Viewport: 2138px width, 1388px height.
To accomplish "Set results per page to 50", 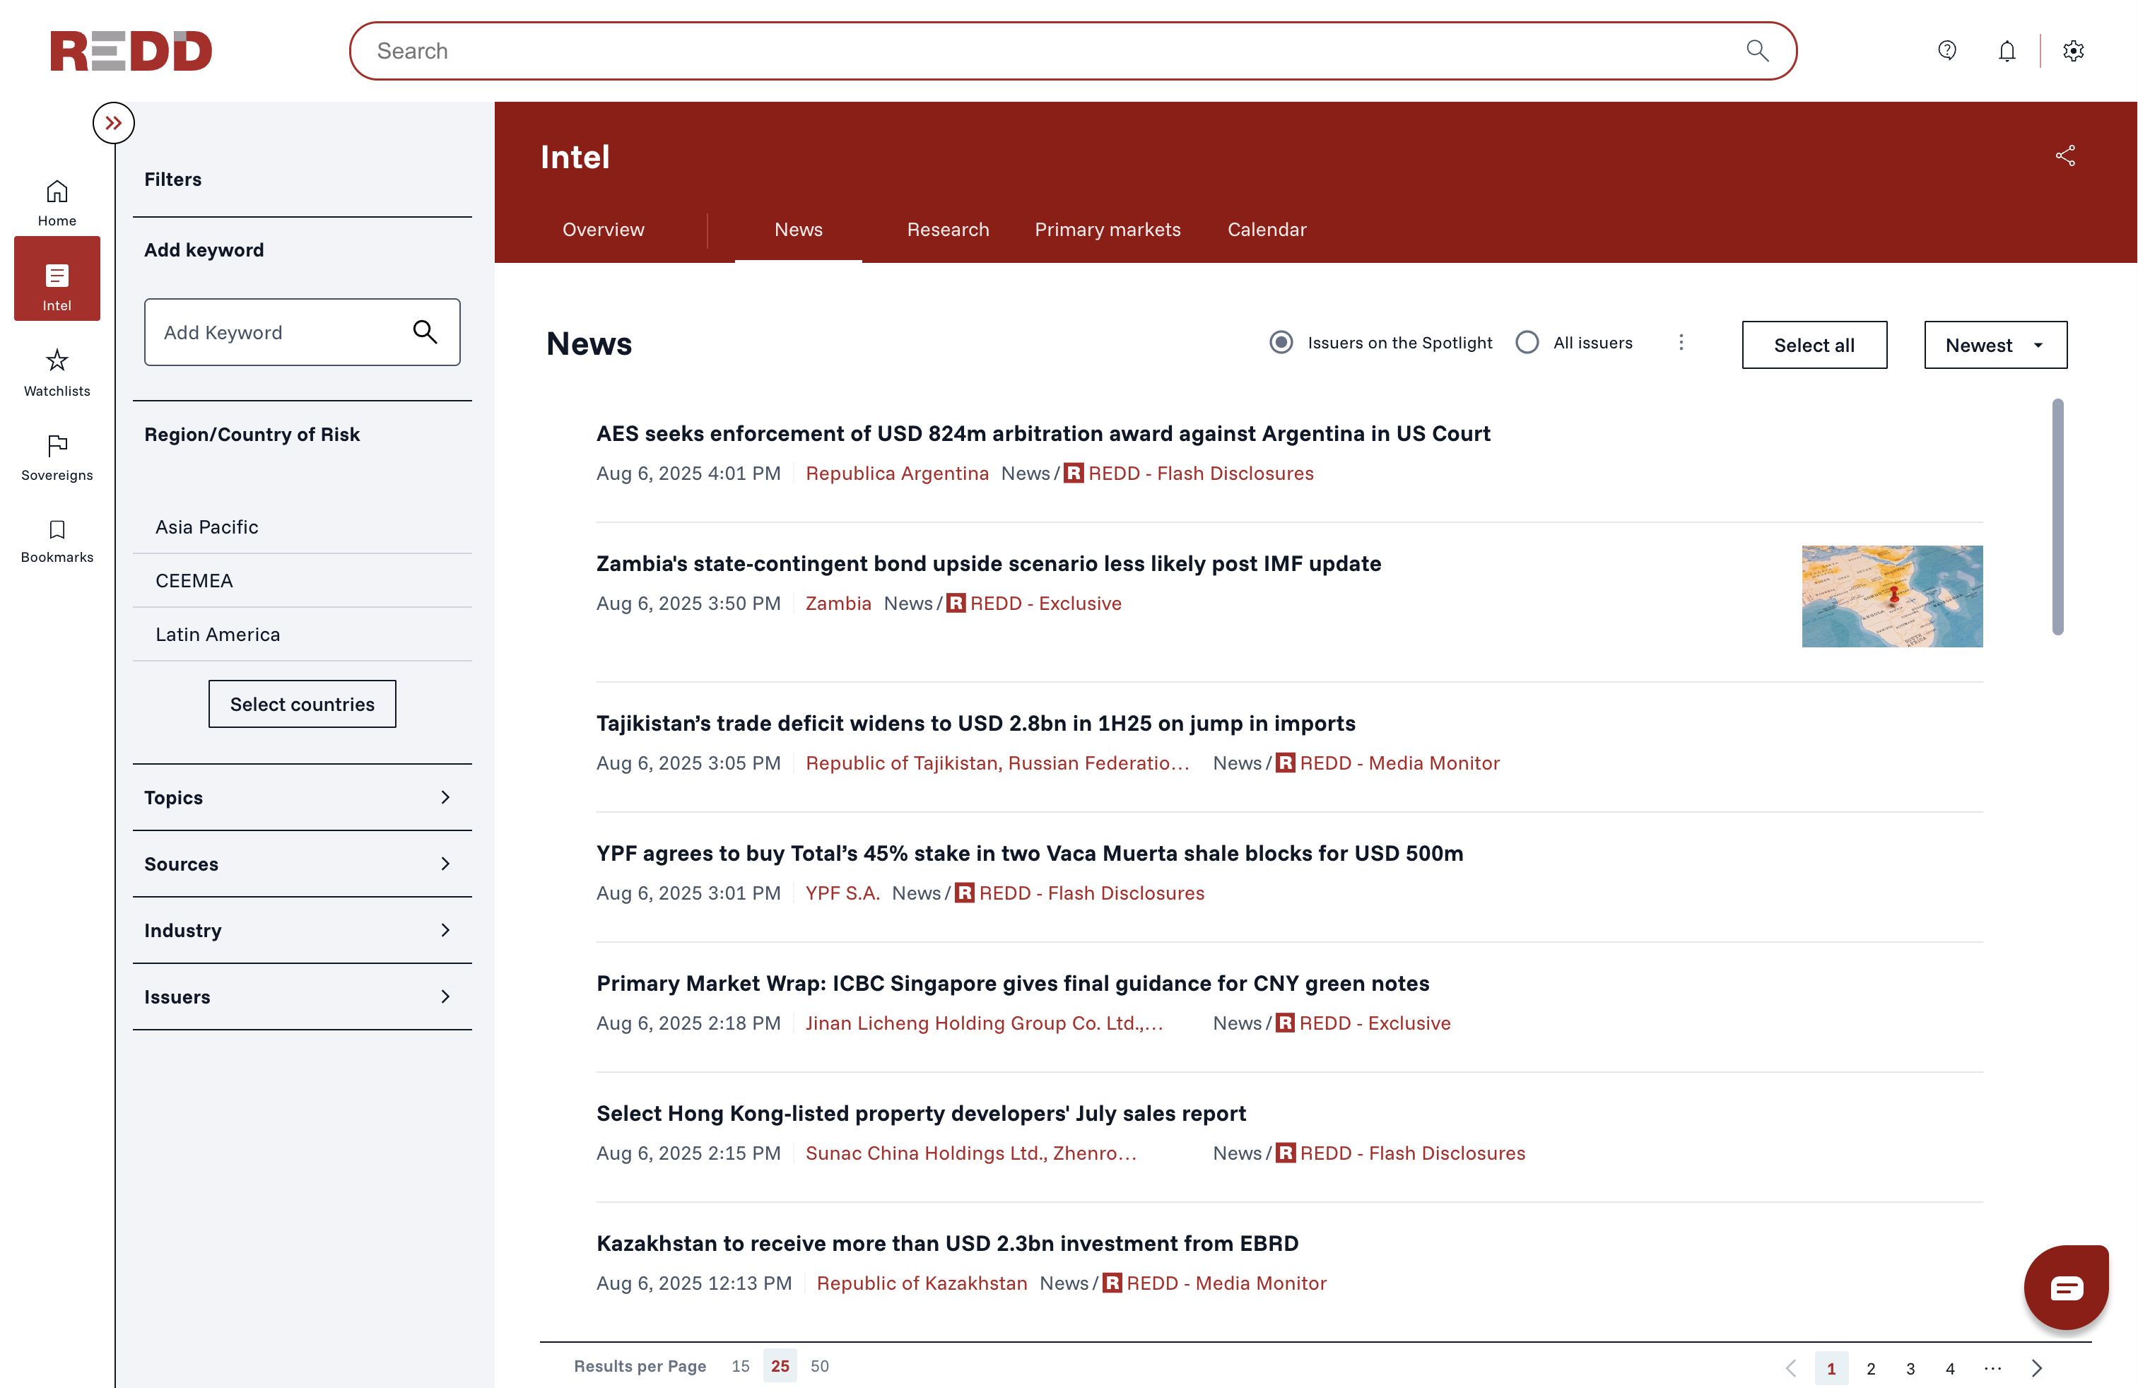I will click(x=819, y=1365).
